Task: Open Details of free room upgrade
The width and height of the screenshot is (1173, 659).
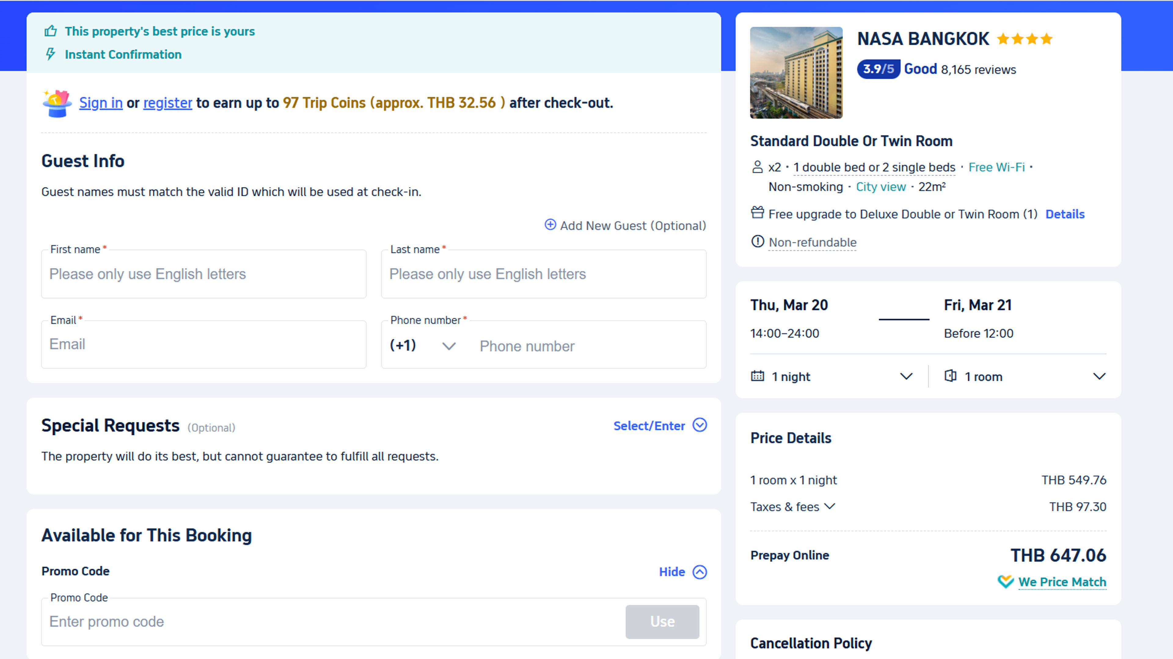Action: click(1065, 214)
